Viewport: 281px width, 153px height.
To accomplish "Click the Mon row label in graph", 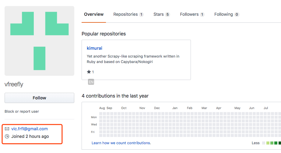I will [x=94, y=117].
